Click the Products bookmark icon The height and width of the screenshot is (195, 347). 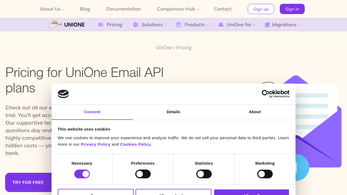[x=179, y=25]
